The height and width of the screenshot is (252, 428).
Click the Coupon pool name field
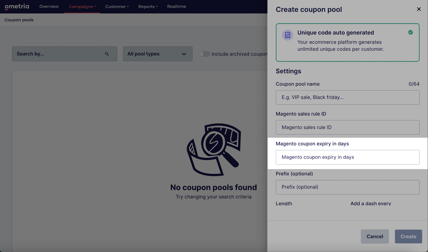pyautogui.click(x=347, y=97)
